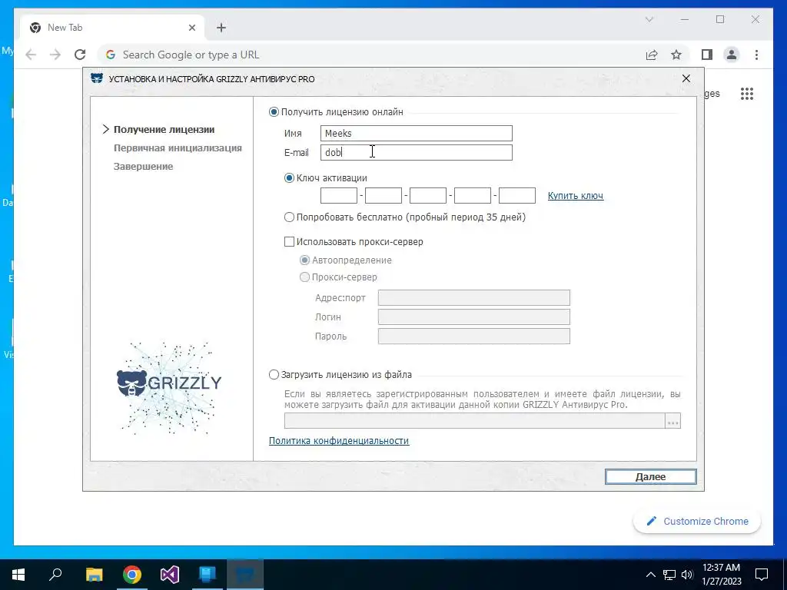The height and width of the screenshot is (590, 787).
Task: Click the Grizzly bear icon in title bar
Action: (97, 79)
